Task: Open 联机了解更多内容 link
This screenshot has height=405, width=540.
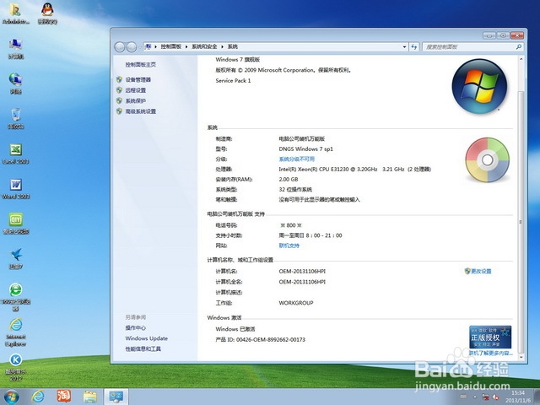Action: pyautogui.click(x=490, y=353)
